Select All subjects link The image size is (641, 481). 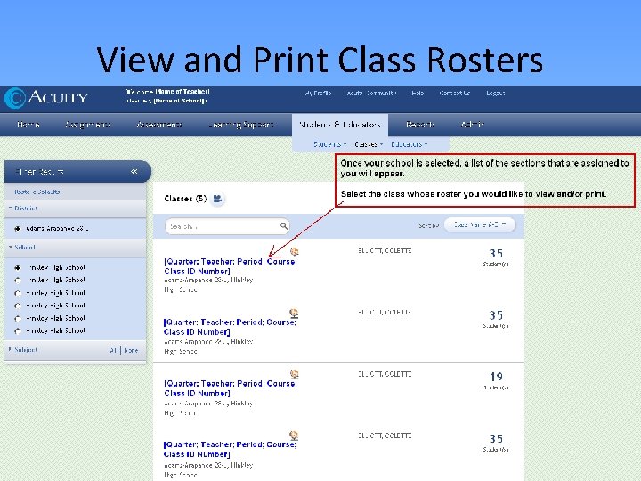click(x=113, y=351)
